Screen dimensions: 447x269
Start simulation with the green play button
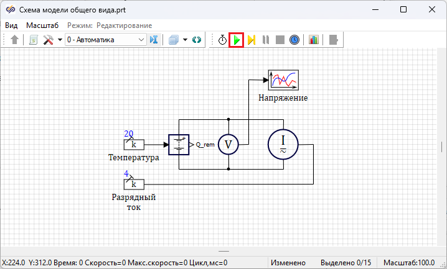237,40
